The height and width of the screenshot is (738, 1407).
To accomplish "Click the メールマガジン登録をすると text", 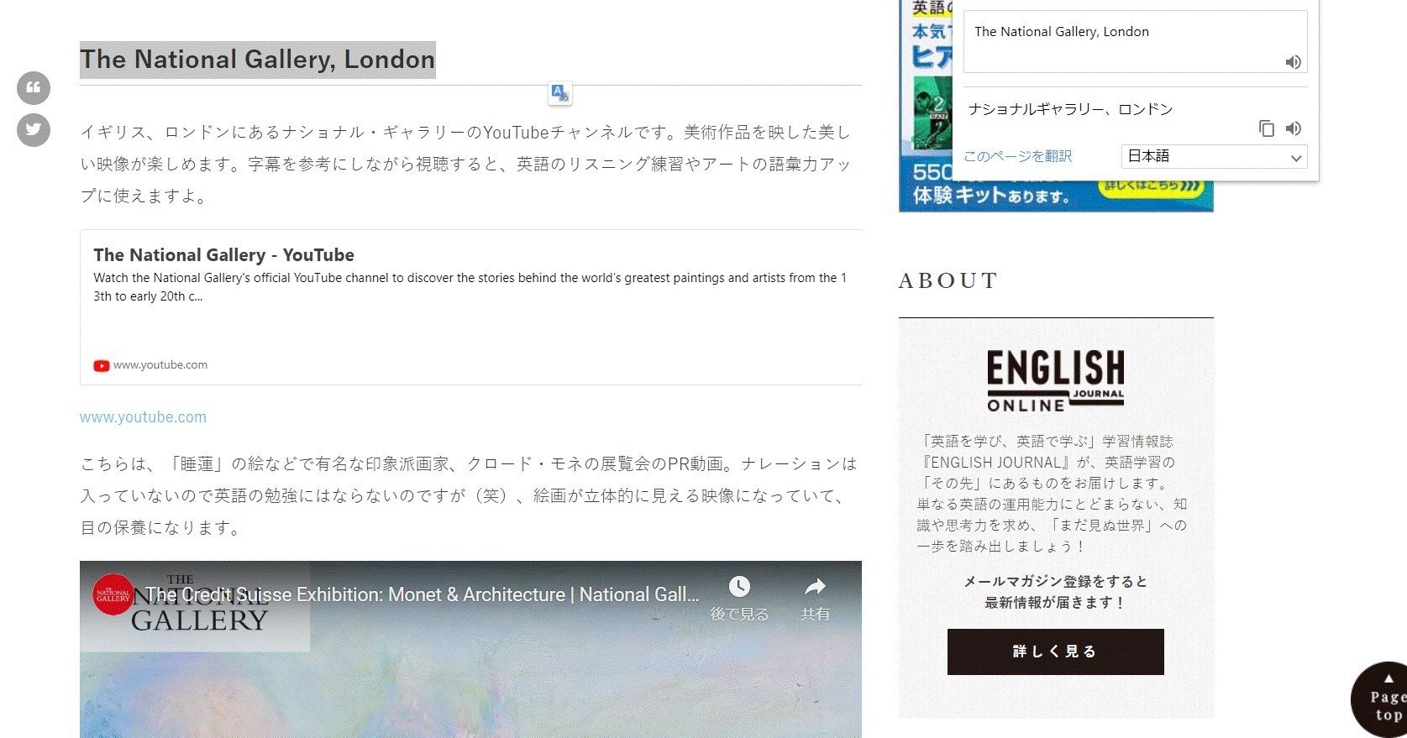I will pos(1055,581).
